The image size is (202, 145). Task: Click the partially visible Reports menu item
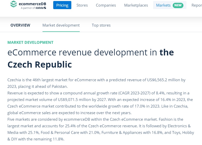(196, 5)
